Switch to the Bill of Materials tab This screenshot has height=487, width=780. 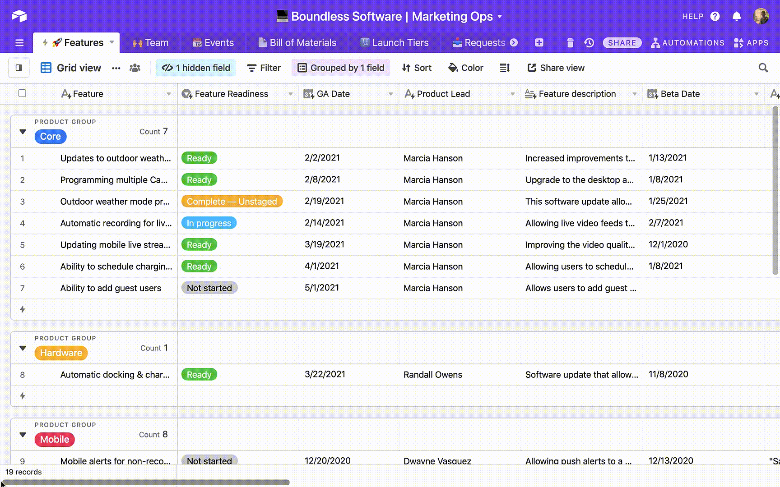click(297, 43)
